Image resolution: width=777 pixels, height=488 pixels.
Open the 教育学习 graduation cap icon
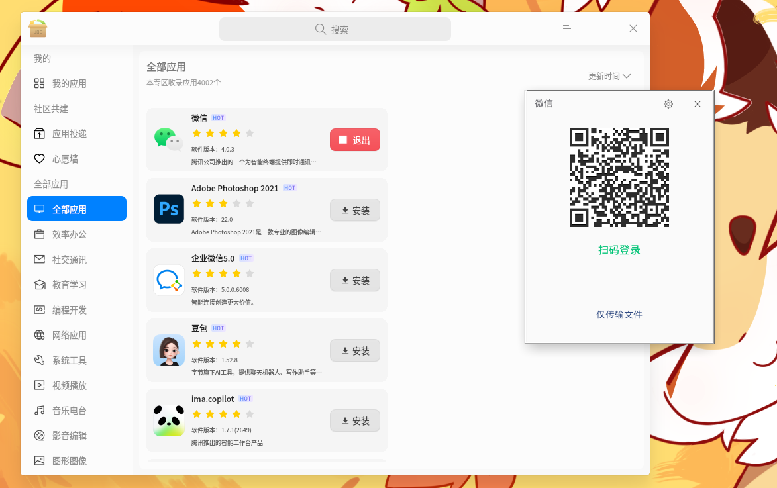click(40, 284)
